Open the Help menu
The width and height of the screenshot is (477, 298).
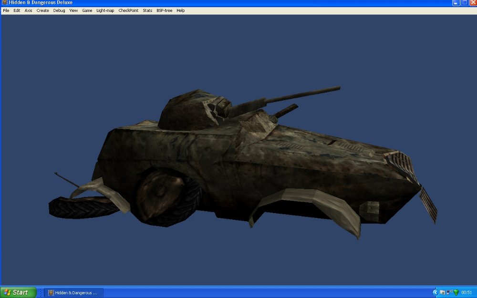tap(180, 10)
